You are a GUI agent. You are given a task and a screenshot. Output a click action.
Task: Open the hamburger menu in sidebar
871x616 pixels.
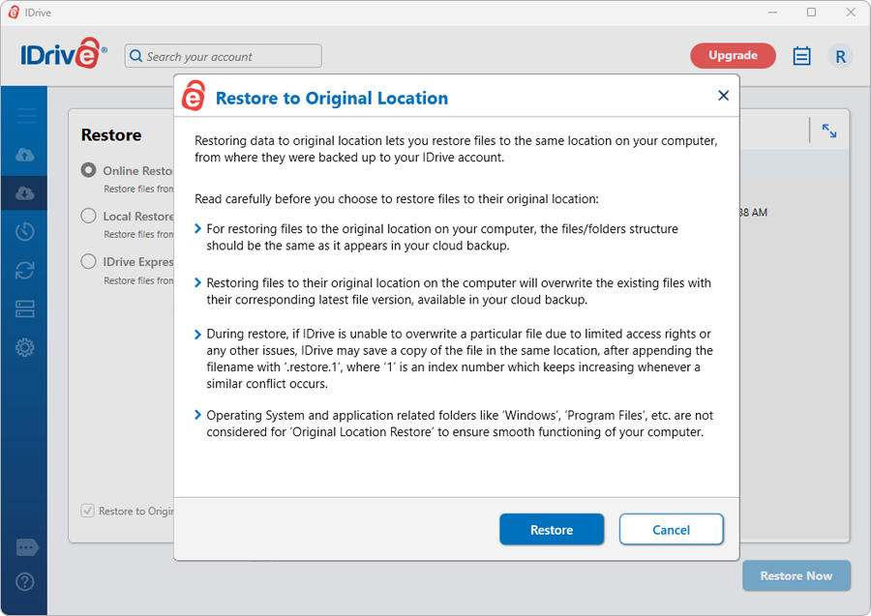click(26, 116)
